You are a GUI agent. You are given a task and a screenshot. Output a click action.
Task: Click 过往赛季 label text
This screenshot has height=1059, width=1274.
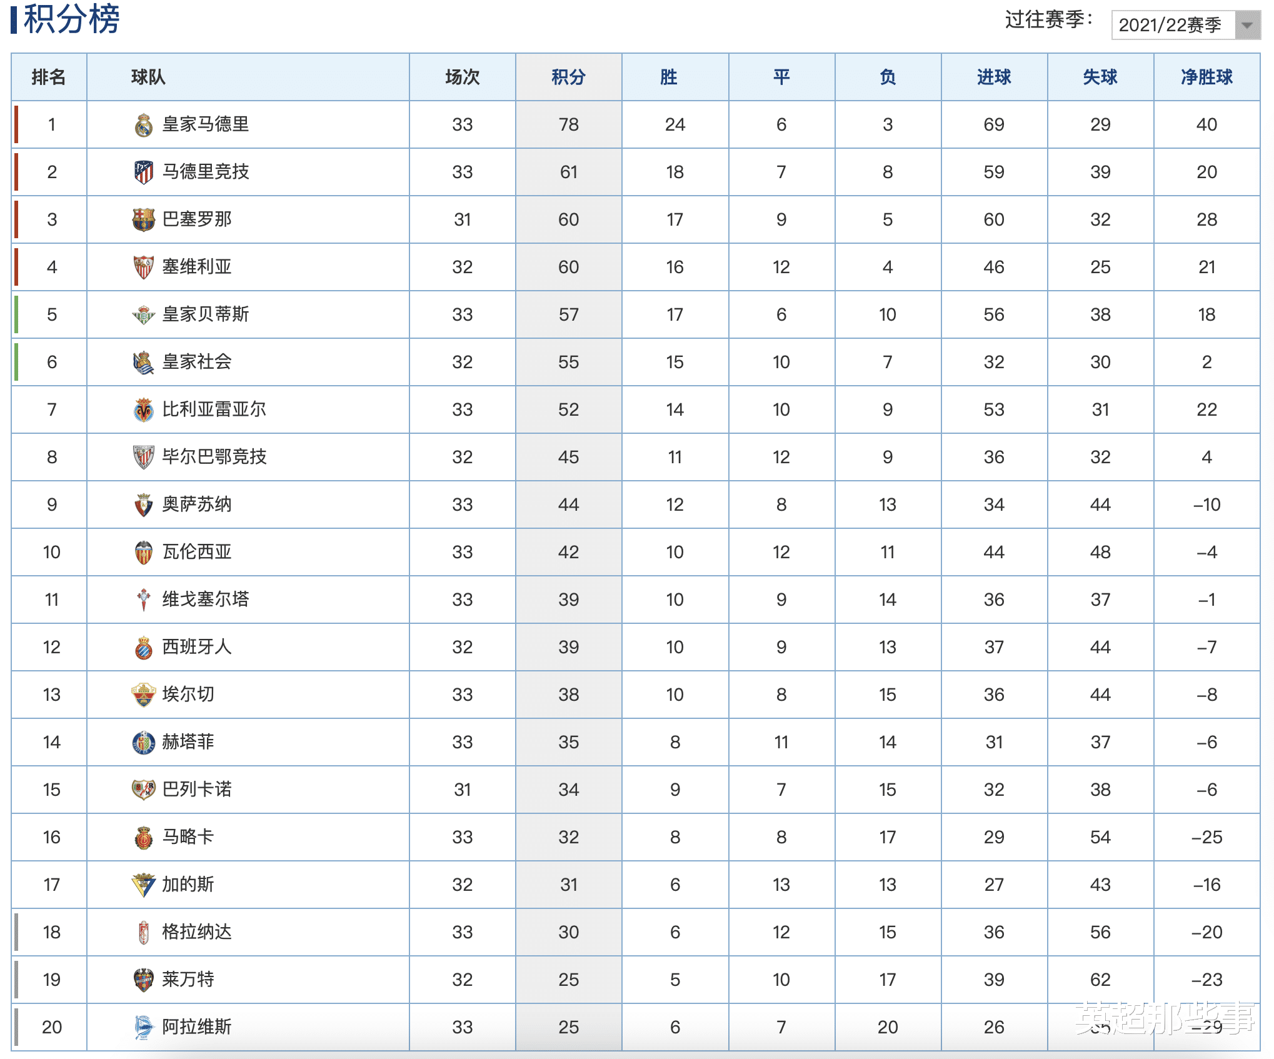tap(1049, 20)
